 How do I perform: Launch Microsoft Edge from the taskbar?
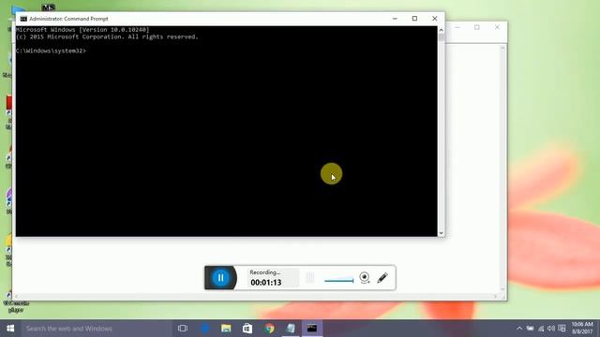[x=204, y=329]
